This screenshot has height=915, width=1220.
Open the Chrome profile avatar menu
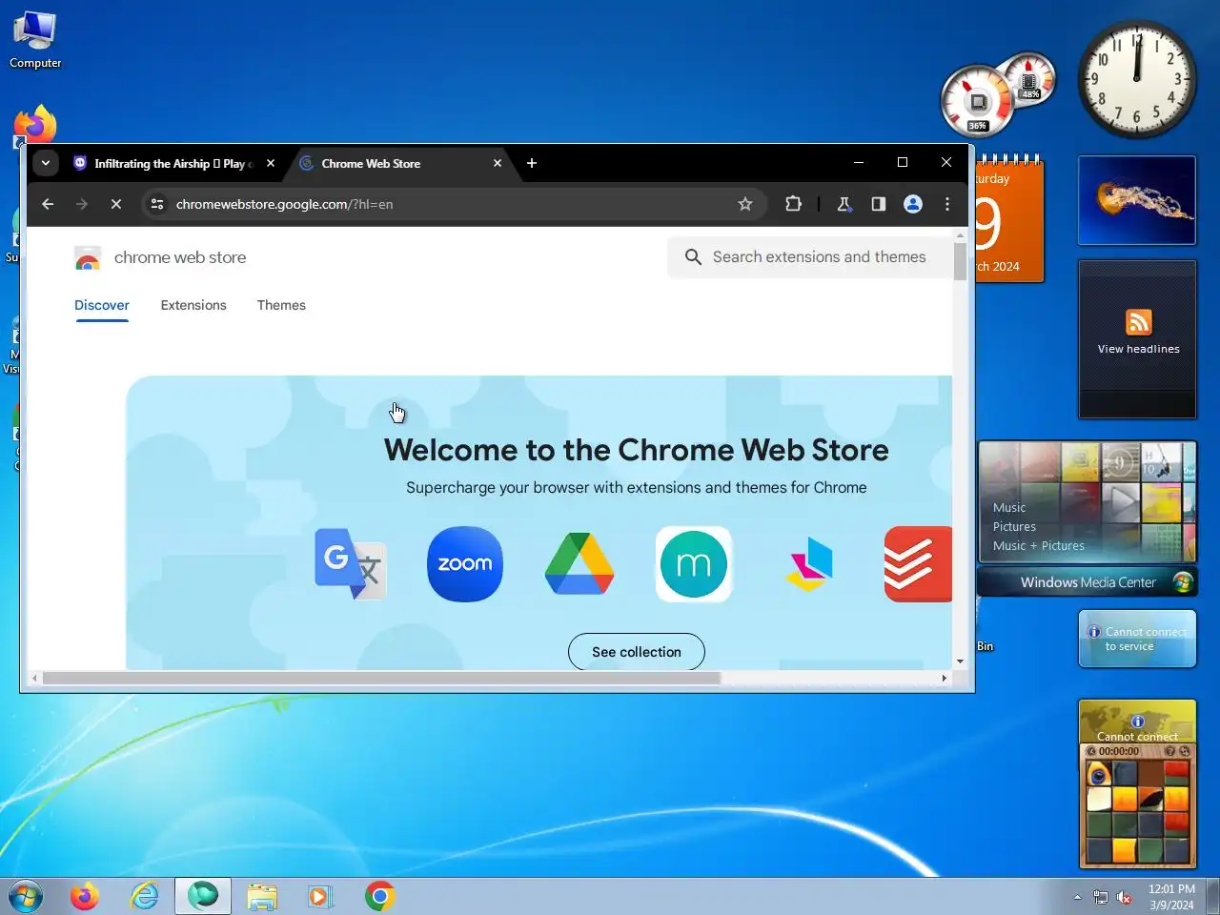(x=913, y=204)
